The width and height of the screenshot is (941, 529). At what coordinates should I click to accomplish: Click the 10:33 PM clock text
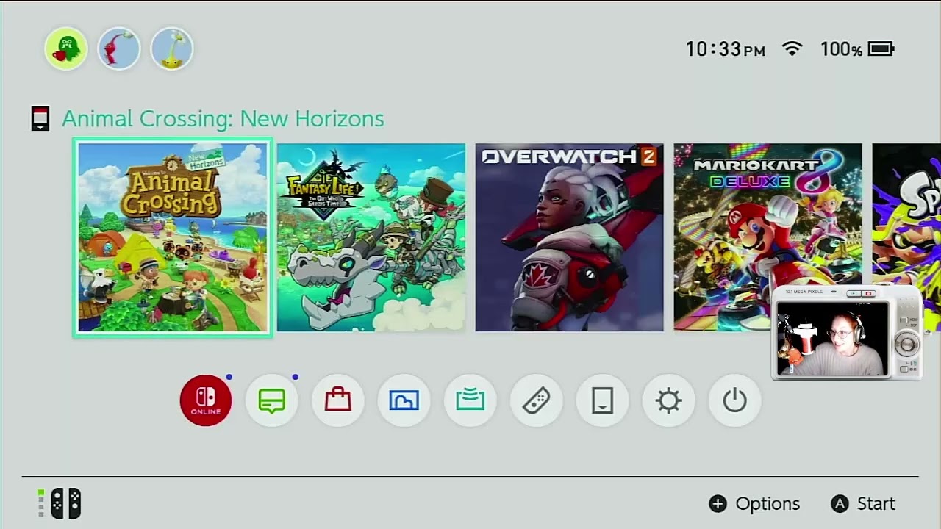[726, 49]
